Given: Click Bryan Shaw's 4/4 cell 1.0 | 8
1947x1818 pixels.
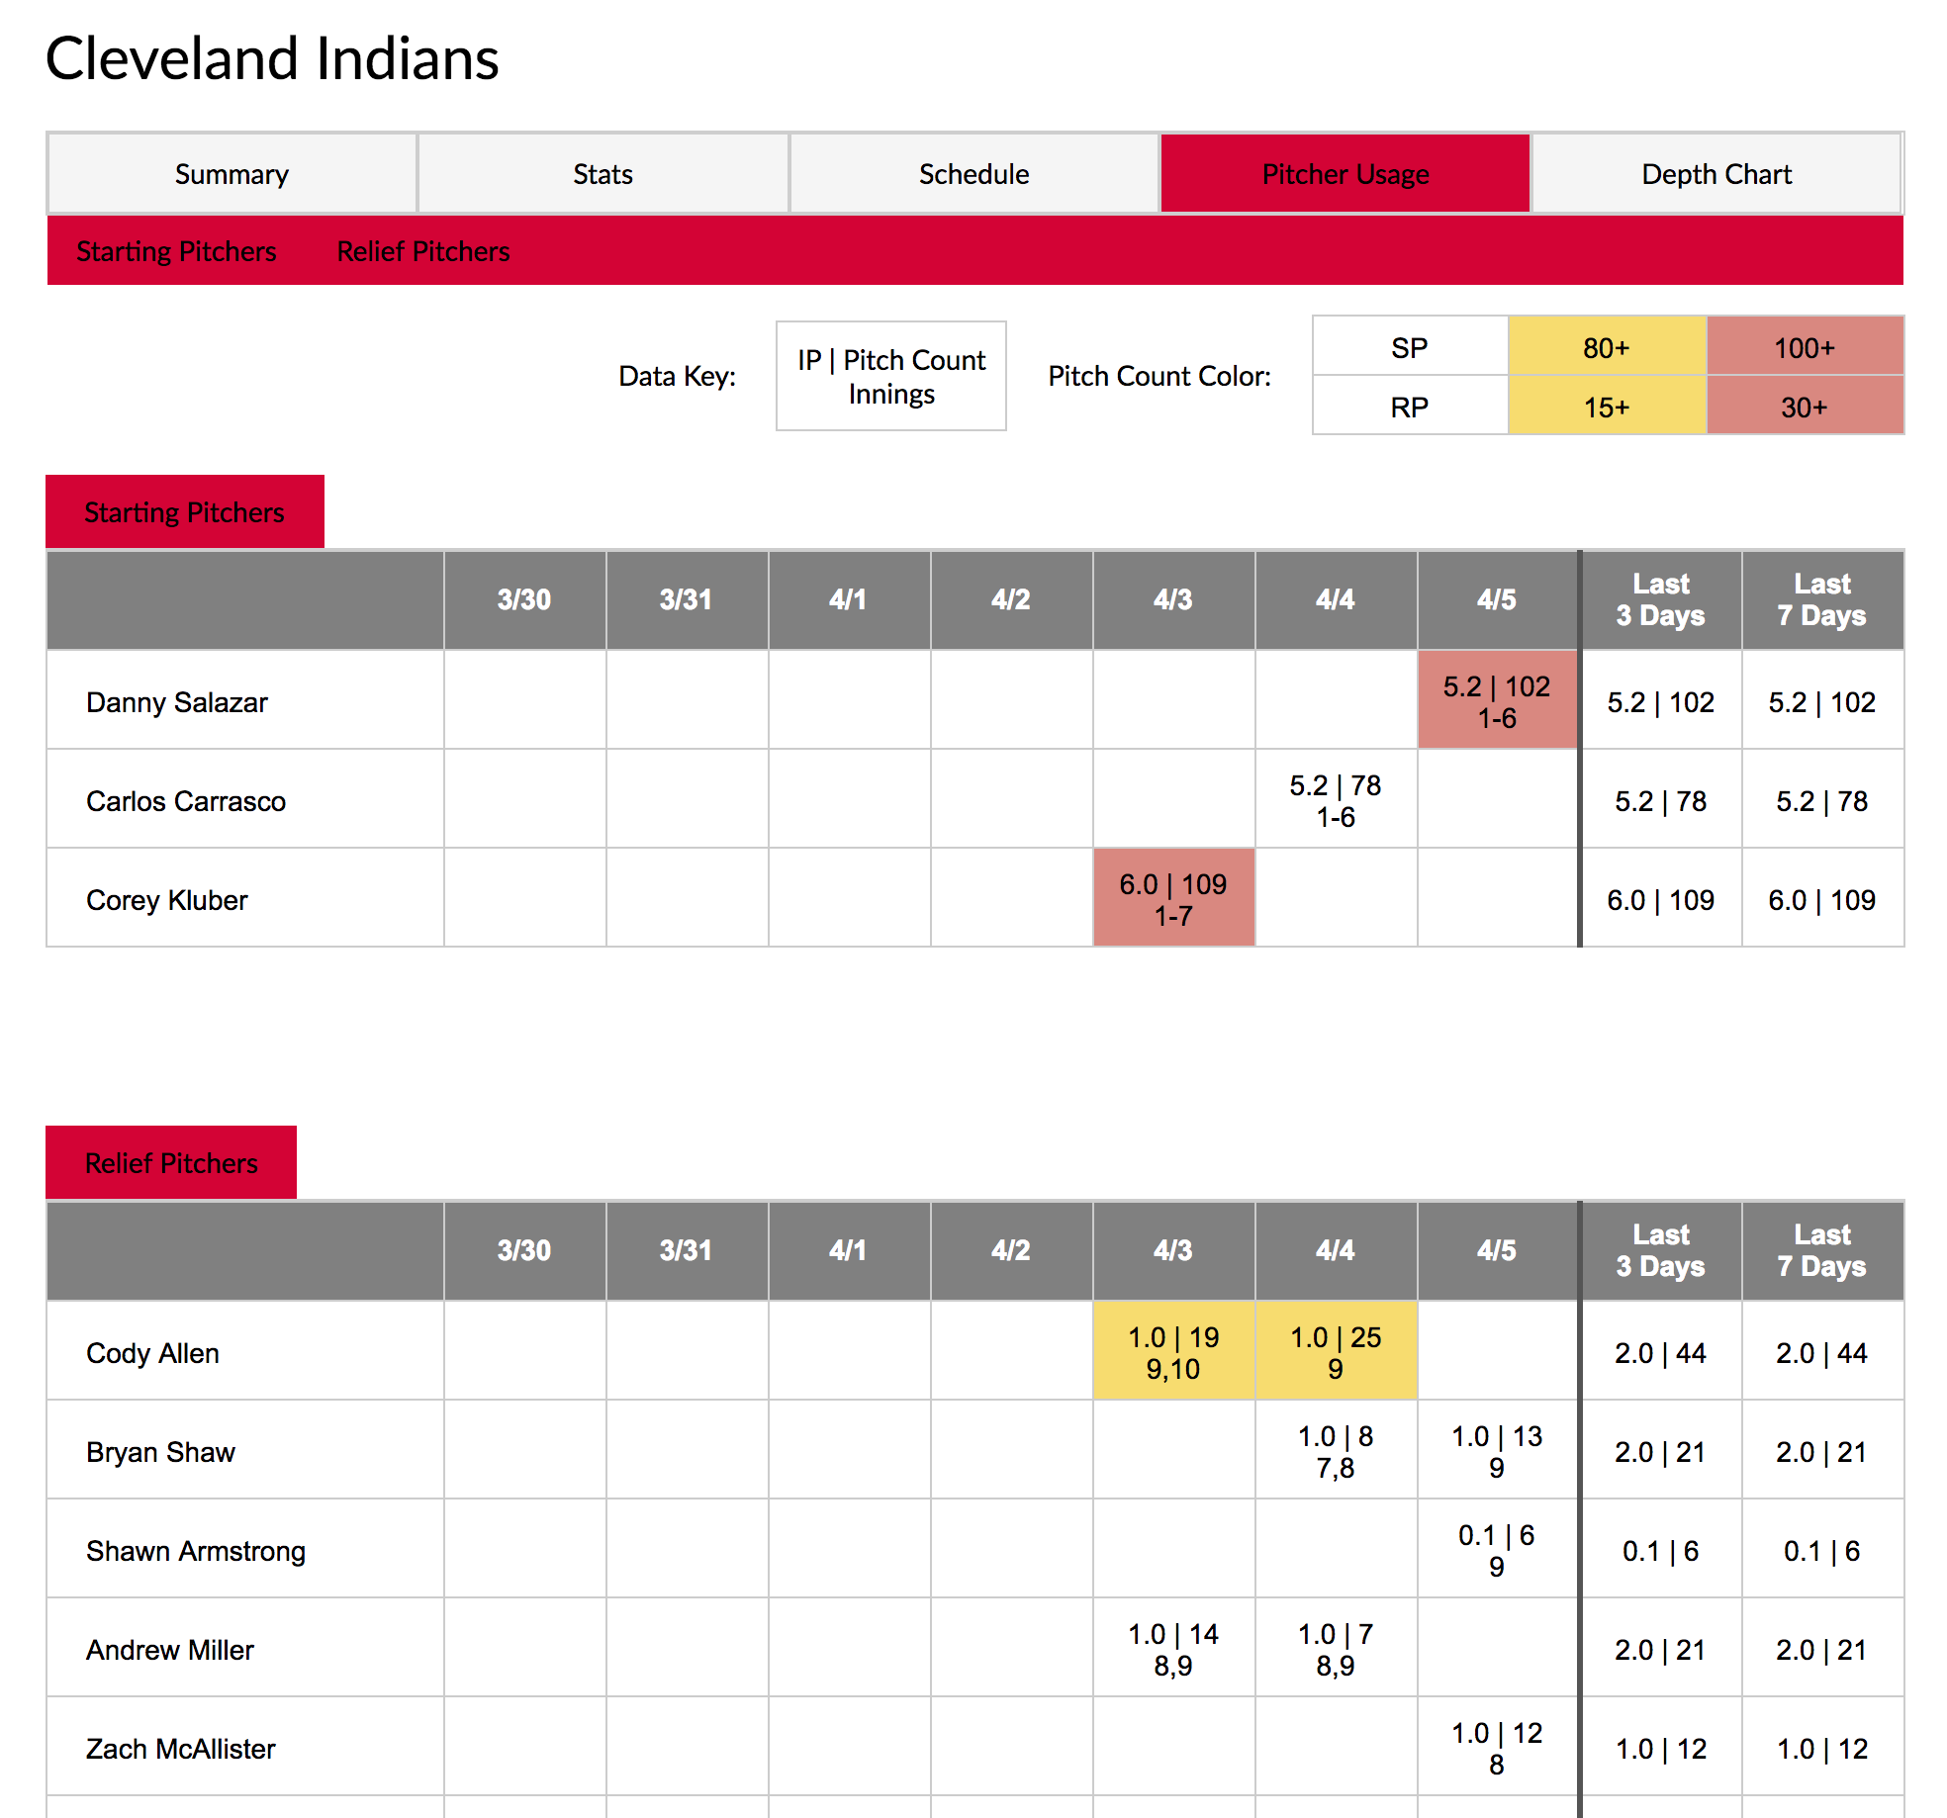Looking at the screenshot, I should coord(1336,1450).
